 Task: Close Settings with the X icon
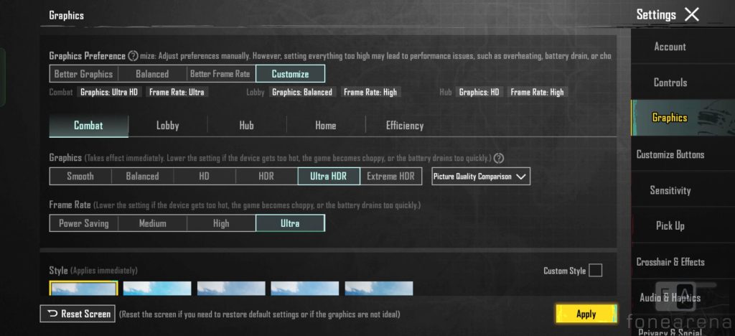(x=691, y=14)
